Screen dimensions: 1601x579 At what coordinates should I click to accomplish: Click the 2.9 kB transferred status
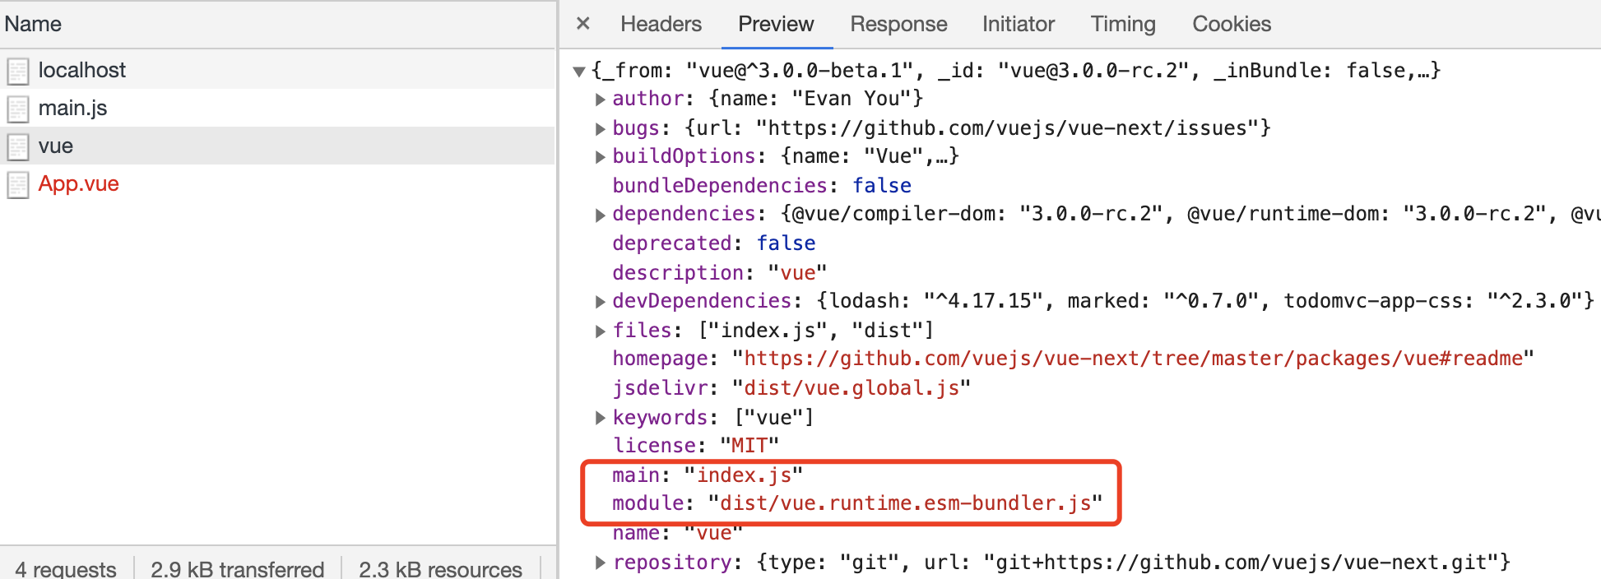click(238, 569)
